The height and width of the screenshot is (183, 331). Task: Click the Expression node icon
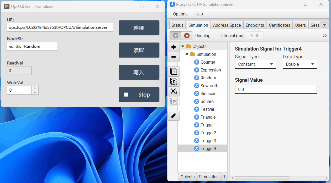[196, 70]
